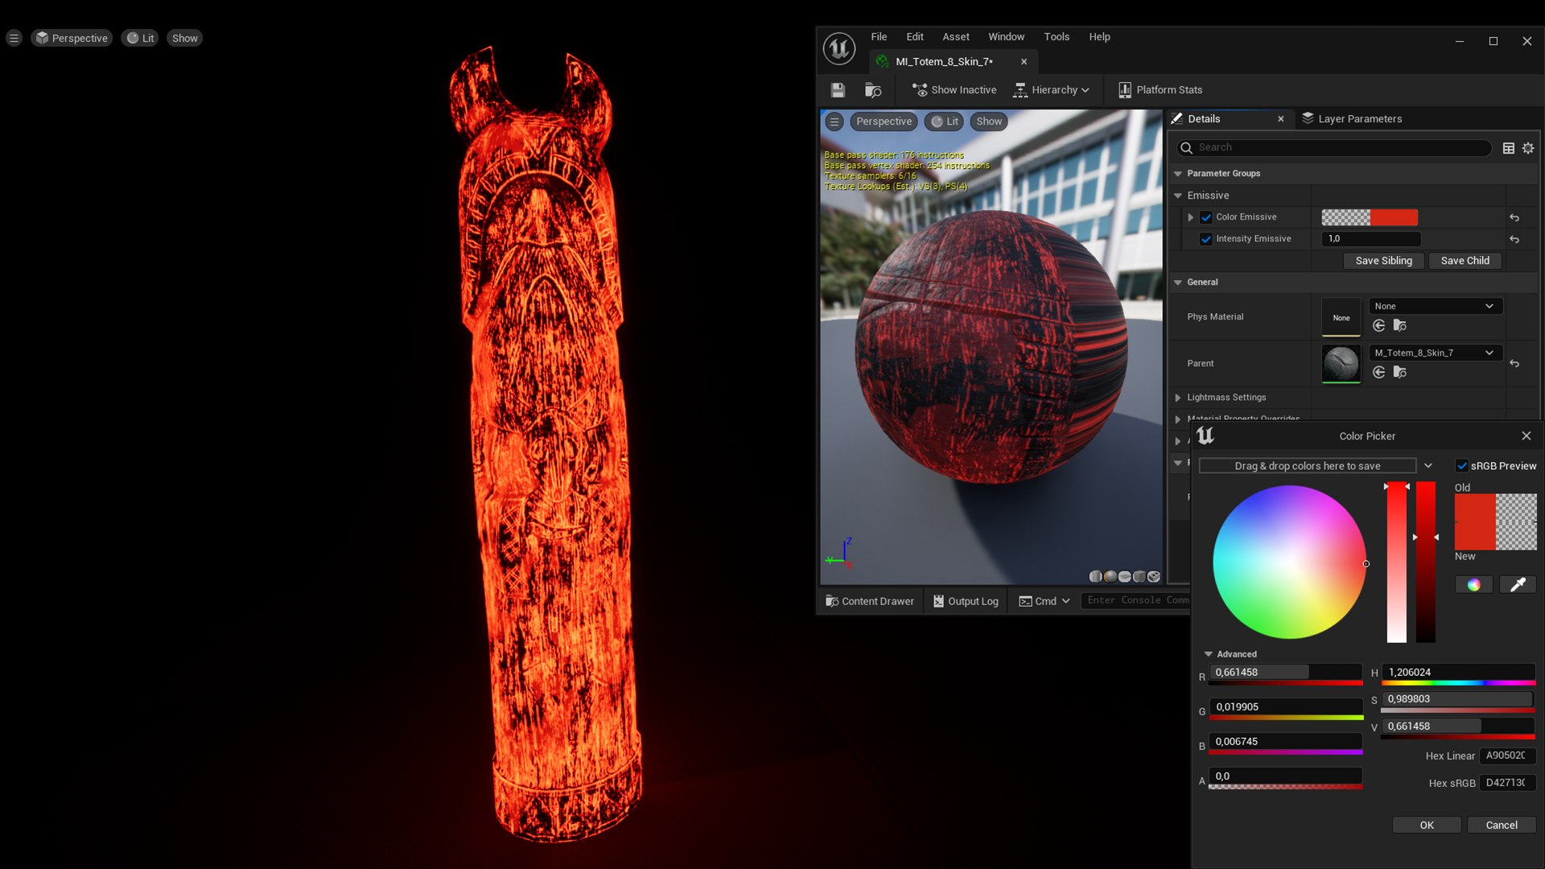This screenshot has width=1545, height=869.
Task: Toggle sRGB Preview checkbox
Action: point(1462,466)
